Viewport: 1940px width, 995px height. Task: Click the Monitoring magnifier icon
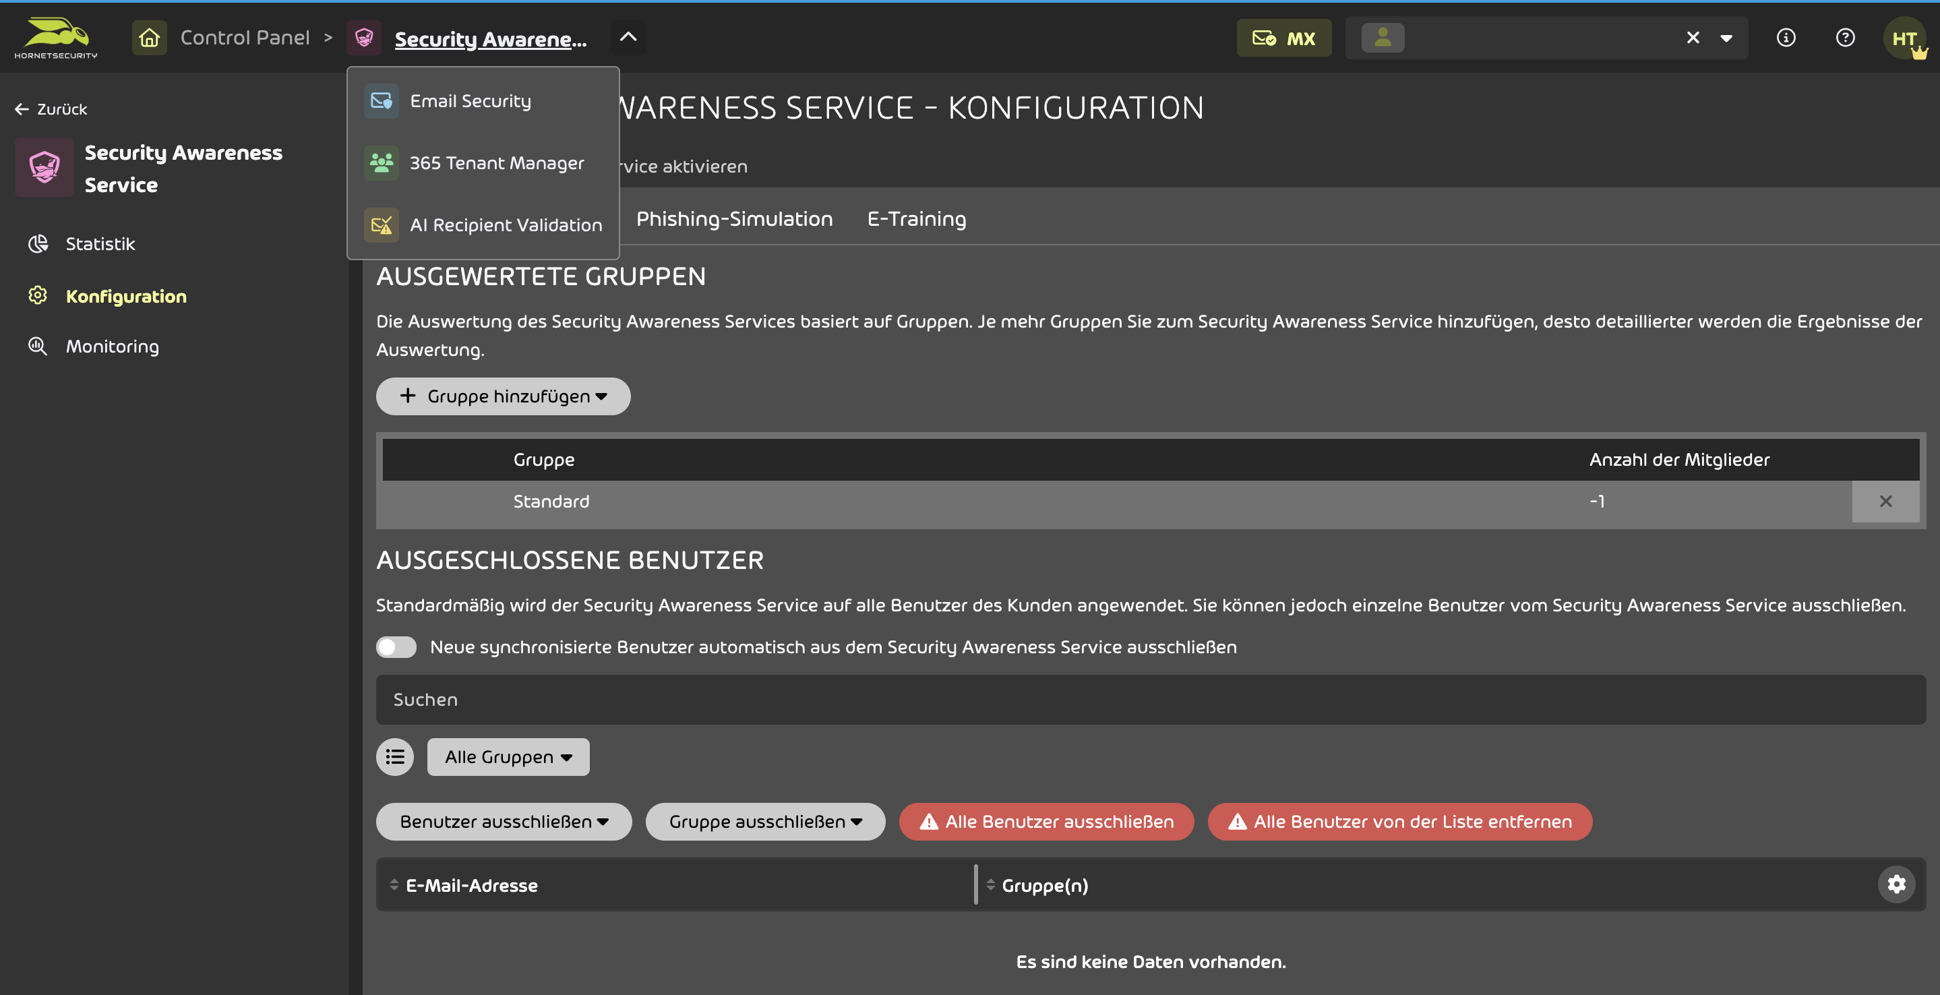tap(38, 346)
